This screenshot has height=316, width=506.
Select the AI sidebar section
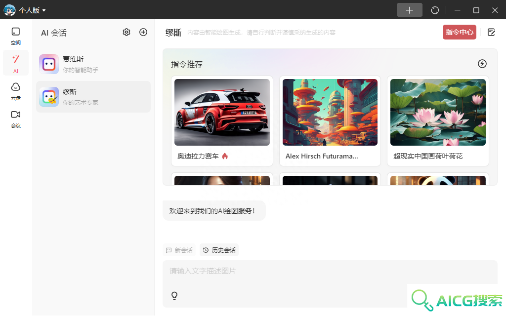coord(15,64)
